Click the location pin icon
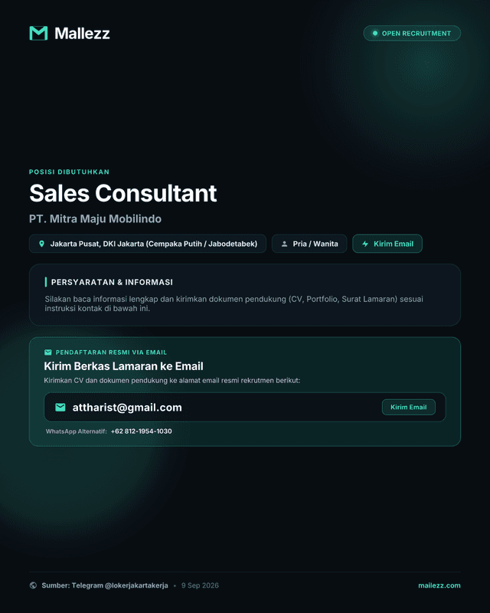 pos(42,244)
